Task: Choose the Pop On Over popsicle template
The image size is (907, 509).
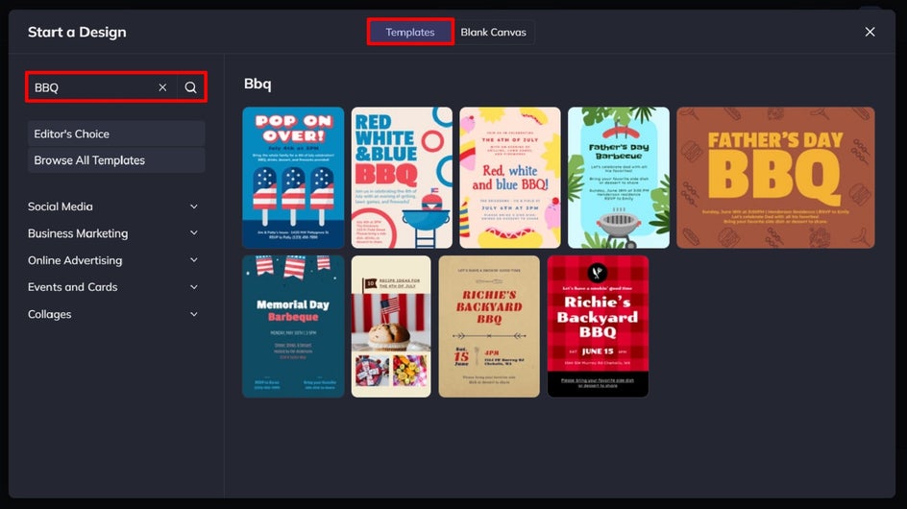Action: pos(293,178)
